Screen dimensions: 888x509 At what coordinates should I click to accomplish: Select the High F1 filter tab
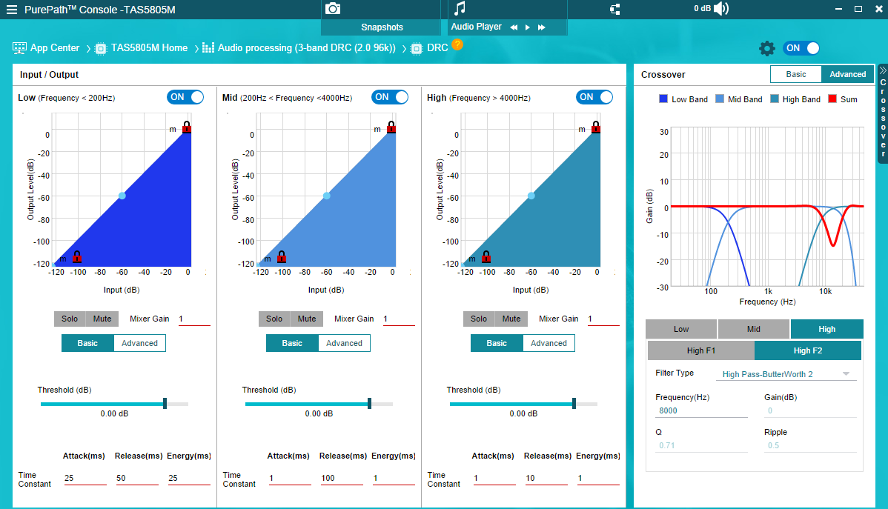701,350
